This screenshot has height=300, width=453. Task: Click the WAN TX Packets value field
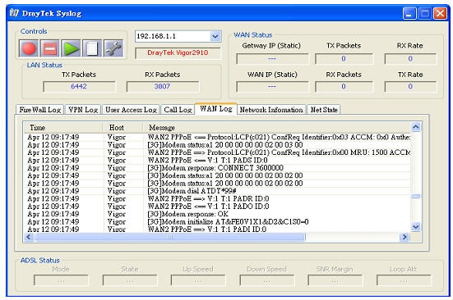[344, 59]
